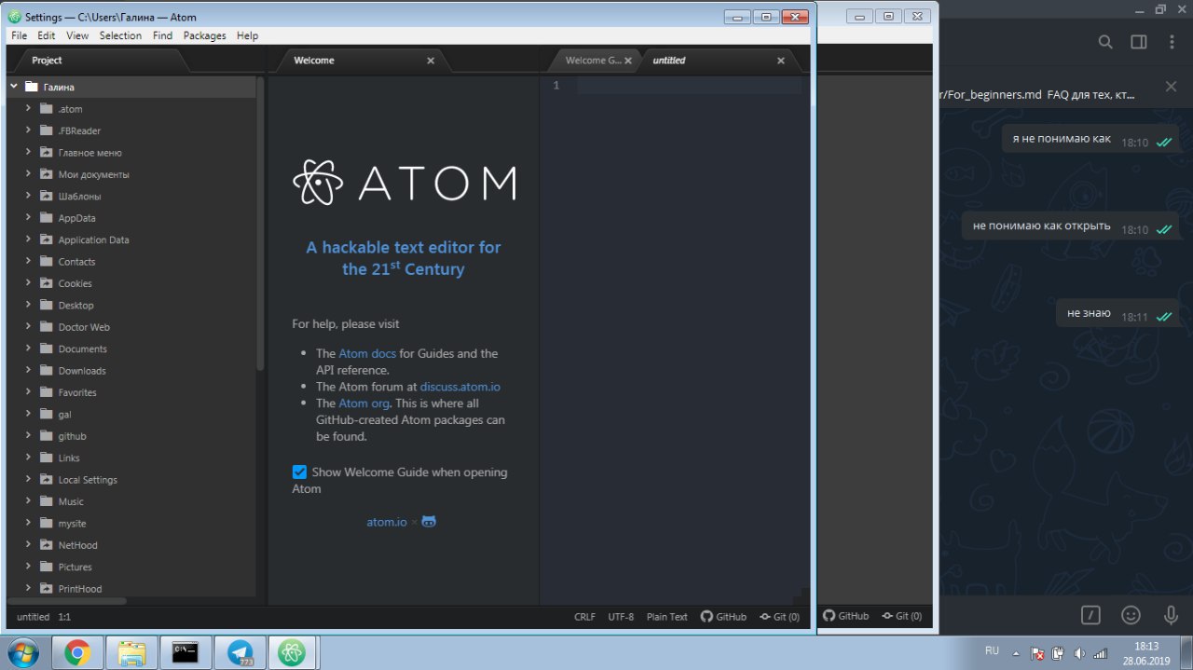Open the Packages menu

(204, 35)
